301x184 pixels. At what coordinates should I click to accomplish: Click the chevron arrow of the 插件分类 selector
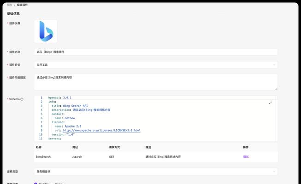pyautogui.click(x=274, y=65)
